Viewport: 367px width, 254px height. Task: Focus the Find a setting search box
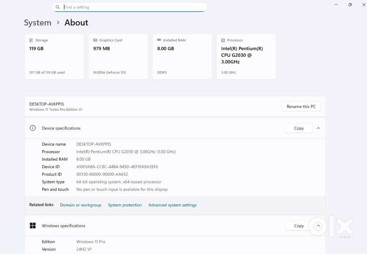coord(132,7)
